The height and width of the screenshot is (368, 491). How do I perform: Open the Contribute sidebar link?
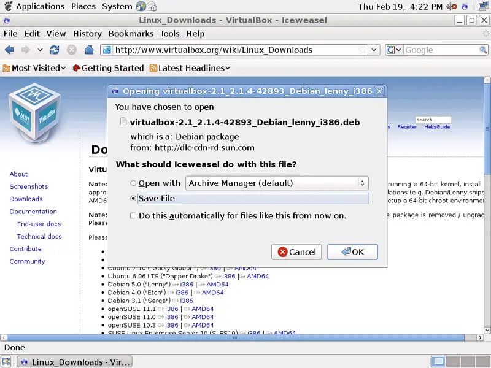(25, 249)
